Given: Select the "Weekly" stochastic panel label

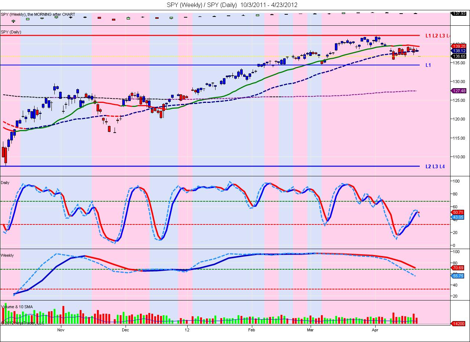Looking at the screenshot, I should (7, 255).
